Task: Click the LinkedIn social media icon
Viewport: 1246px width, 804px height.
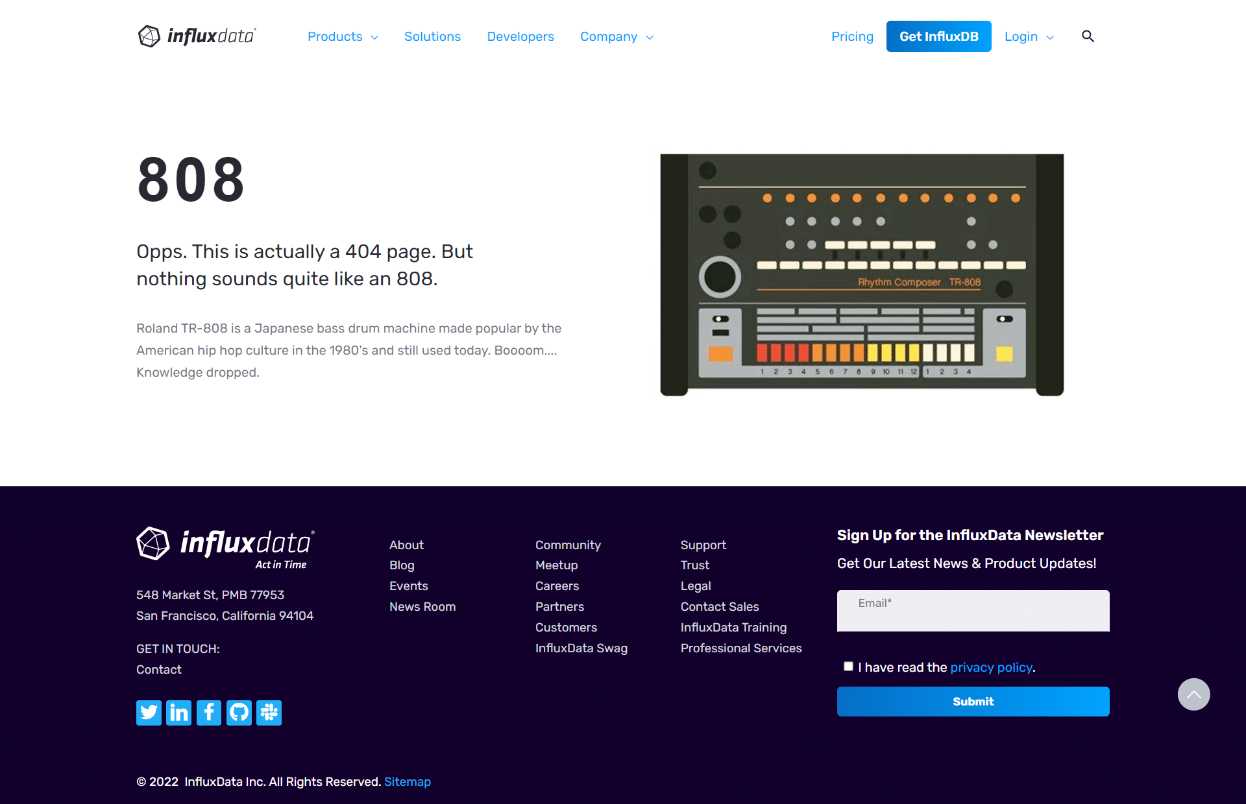Action: pos(178,713)
